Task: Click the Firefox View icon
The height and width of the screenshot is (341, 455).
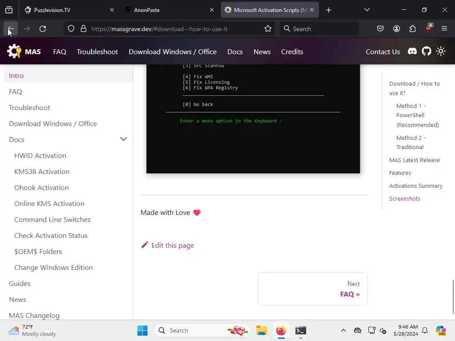Action: click(x=9, y=10)
